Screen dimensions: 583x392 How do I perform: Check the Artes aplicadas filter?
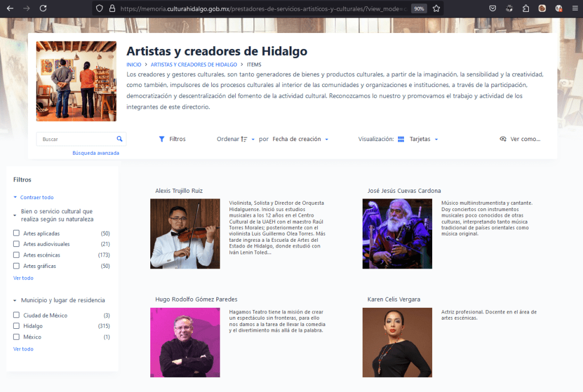[17, 233]
